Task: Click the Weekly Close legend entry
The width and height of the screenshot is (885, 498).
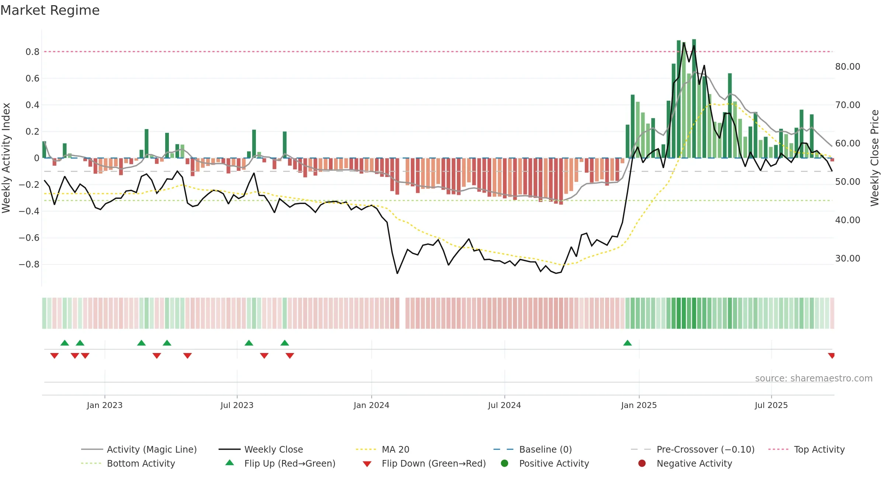Action: pos(261,449)
